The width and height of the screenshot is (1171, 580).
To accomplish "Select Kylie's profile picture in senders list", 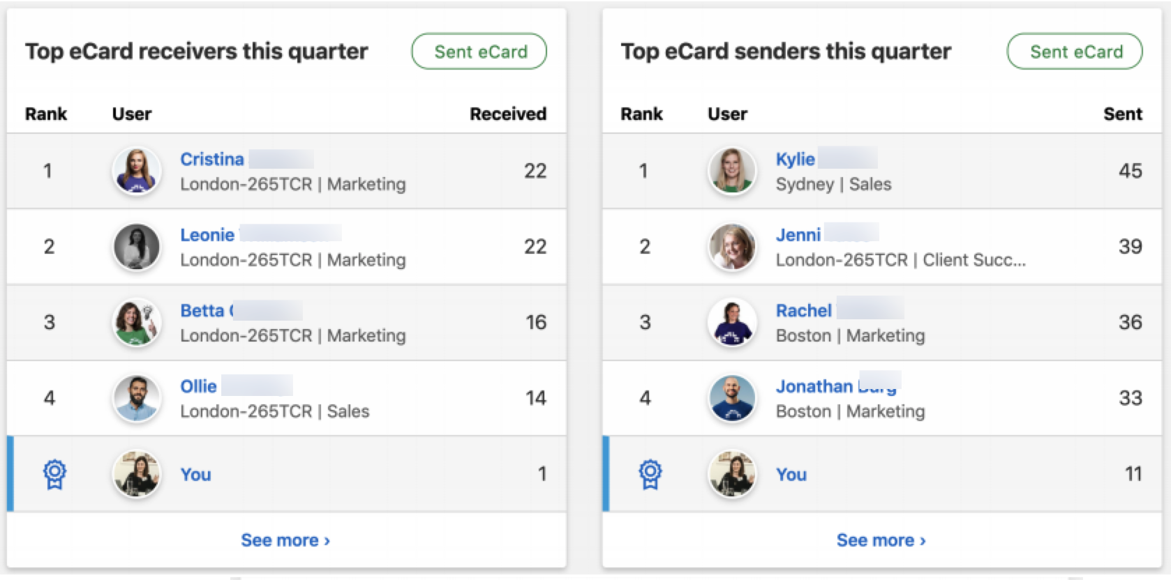I will (731, 171).
